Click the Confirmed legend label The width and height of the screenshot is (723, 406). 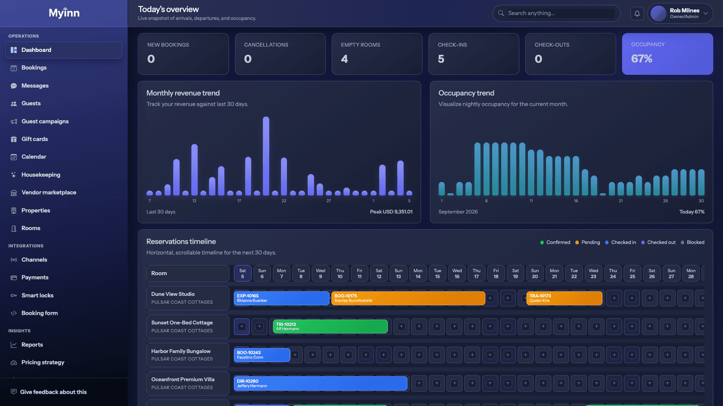tap(558, 243)
